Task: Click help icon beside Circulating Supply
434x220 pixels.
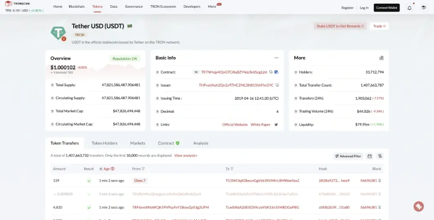Action: [52, 98]
